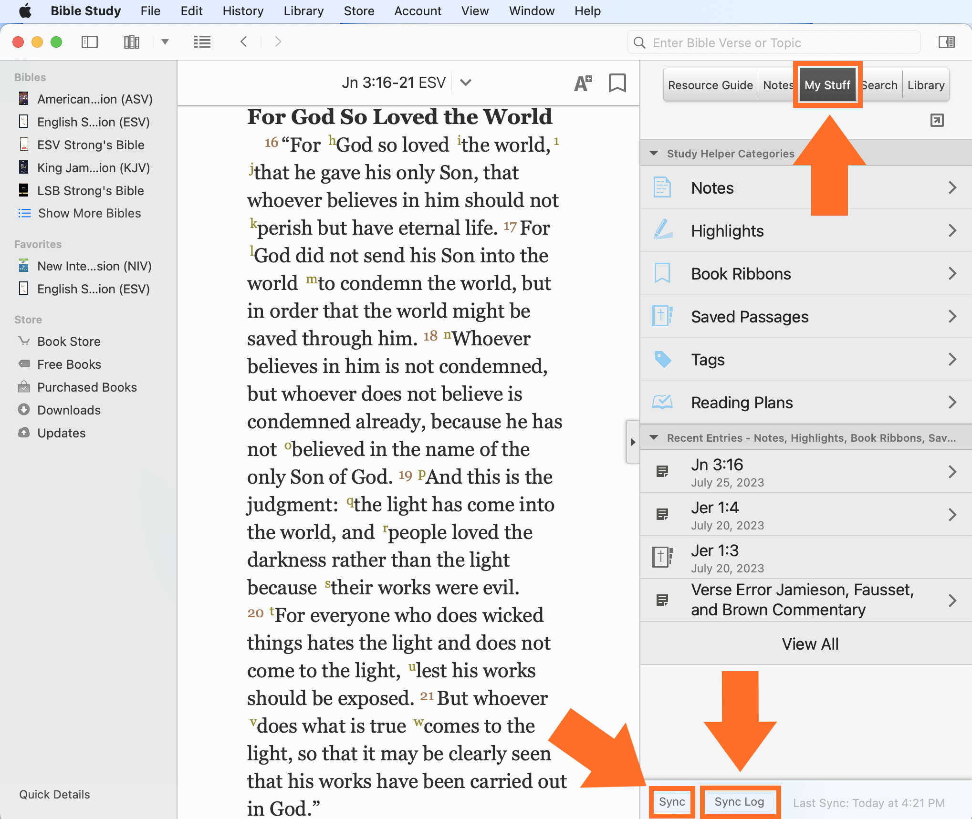Open the Saved Passages category
Image resolution: width=972 pixels, height=819 pixels.
coord(805,316)
